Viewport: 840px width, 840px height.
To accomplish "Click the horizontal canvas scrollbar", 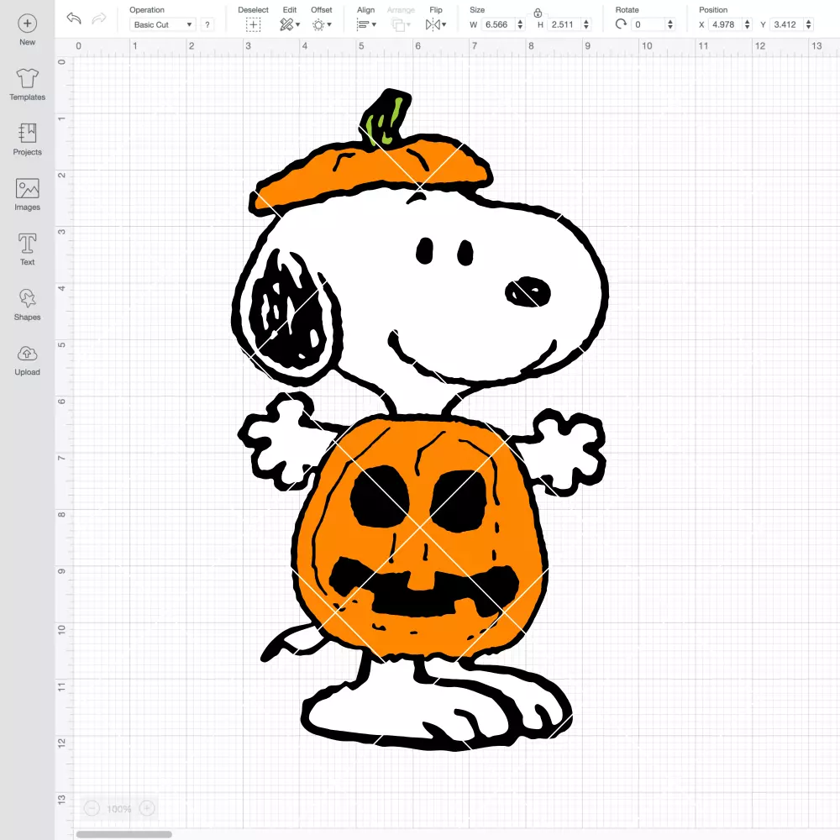I will tap(123, 834).
